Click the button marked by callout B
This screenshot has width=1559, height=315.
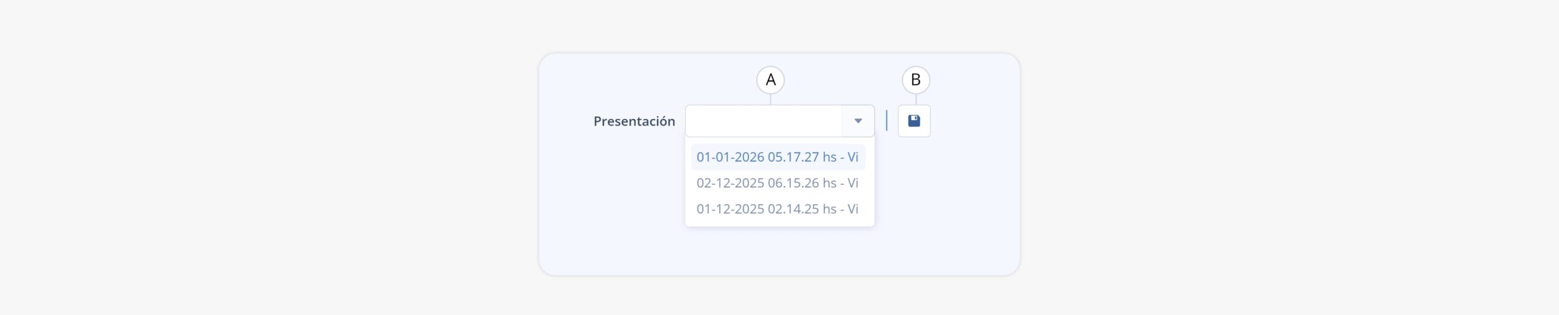pos(913,121)
